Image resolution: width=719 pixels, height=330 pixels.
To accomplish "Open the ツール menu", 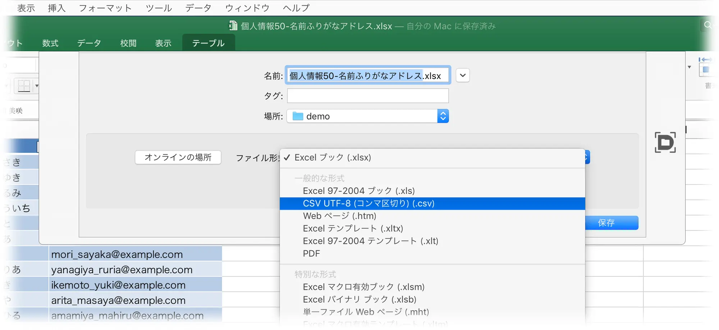I will coord(159,8).
